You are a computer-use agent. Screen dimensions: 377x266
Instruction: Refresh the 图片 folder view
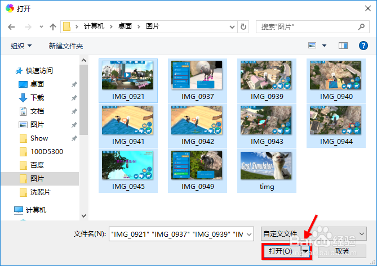tap(243, 26)
